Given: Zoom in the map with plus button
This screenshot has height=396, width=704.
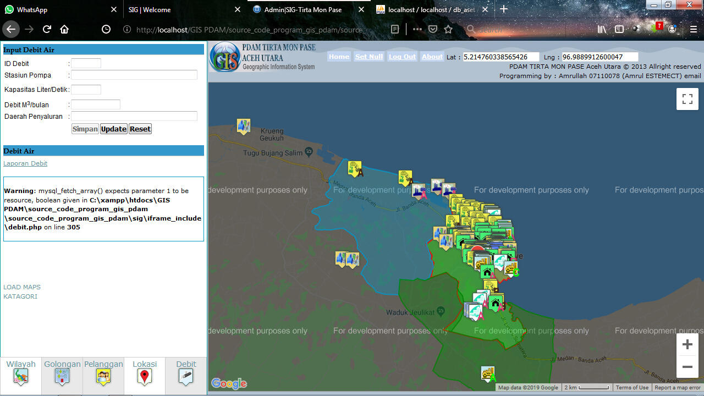Looking at the screenshot, I should coord(687,345).
